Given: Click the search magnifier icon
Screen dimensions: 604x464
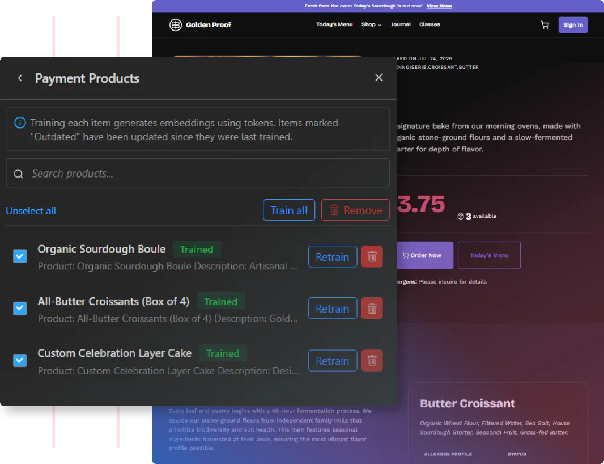Looking at the screenshot, I should pyautogui.click(x=19, y=174).
